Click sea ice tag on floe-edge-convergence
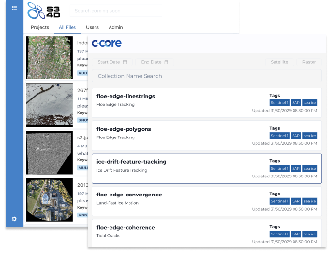Screen dimensions: 331x254 point(310,201)
